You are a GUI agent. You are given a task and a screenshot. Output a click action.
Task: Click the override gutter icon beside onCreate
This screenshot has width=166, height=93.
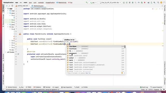(18, 54)
